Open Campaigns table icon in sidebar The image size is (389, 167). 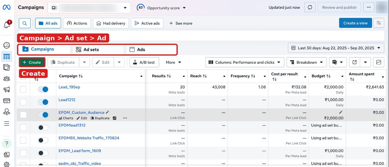[x=7, y=57]
